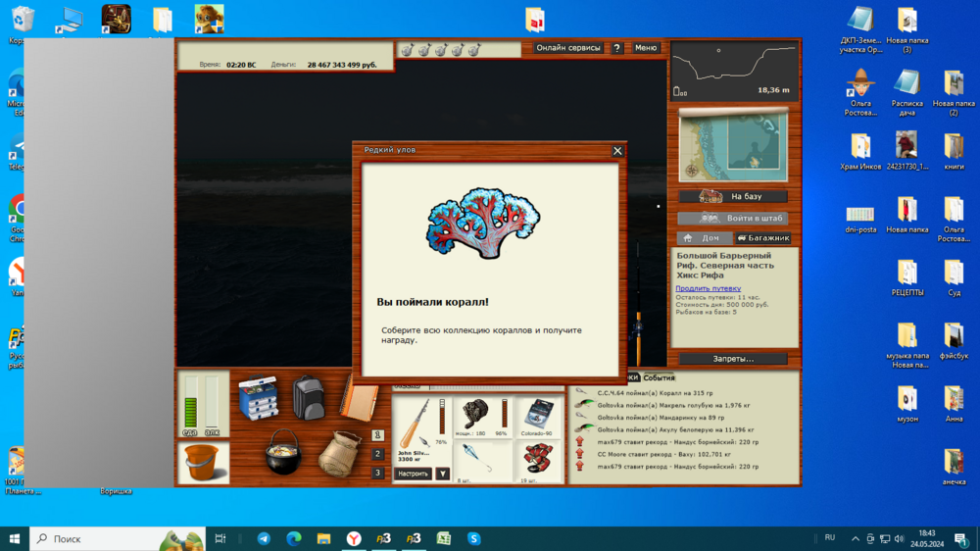980x551 pixels.
Task: Open Онлайн сервисы menu
Action: (568, 48)
